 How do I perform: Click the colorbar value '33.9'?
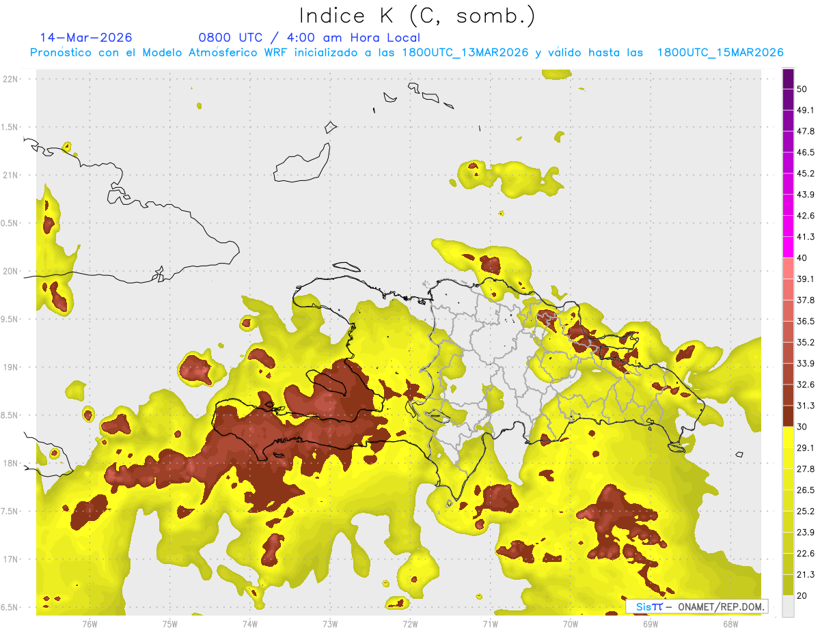pyautogui.click(x=806, y=363)
